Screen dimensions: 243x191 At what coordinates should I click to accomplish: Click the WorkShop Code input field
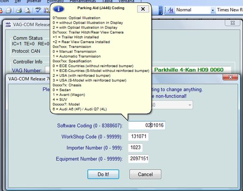pyautogui.click(x=138, y=137)
